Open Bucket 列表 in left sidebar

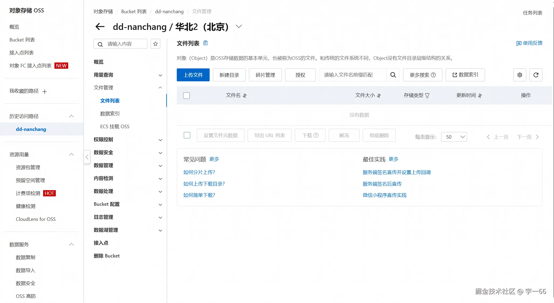(22, 40)
